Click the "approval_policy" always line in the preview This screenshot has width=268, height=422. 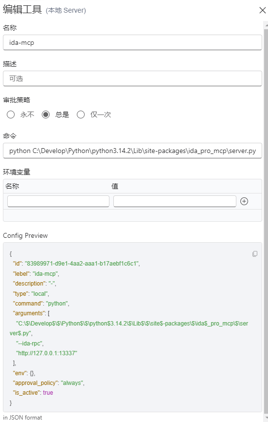49,383
